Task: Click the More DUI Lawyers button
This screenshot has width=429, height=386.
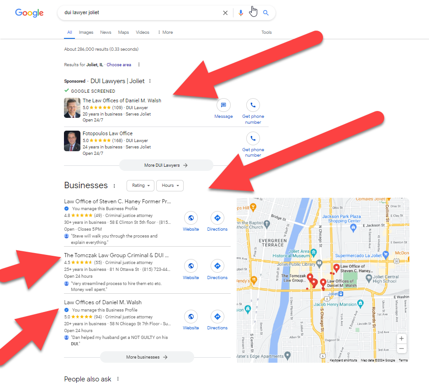Action: pos(166,165)
